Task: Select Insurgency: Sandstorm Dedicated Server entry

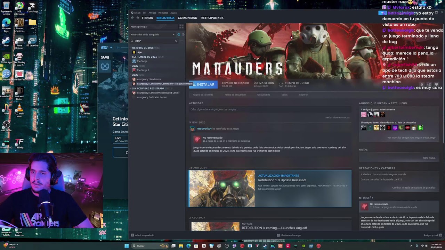Action: tap(158, 93)
